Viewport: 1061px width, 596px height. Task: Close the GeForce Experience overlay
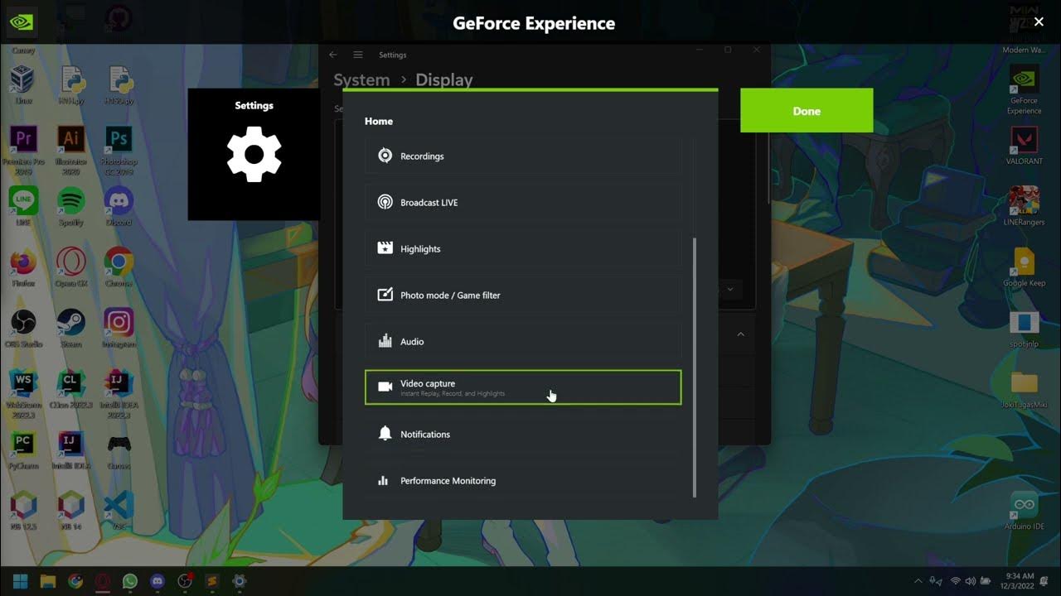tap(1039, 22)
